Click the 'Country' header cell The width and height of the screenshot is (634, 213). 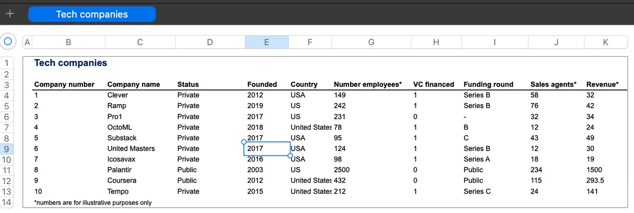pos(304,85)
